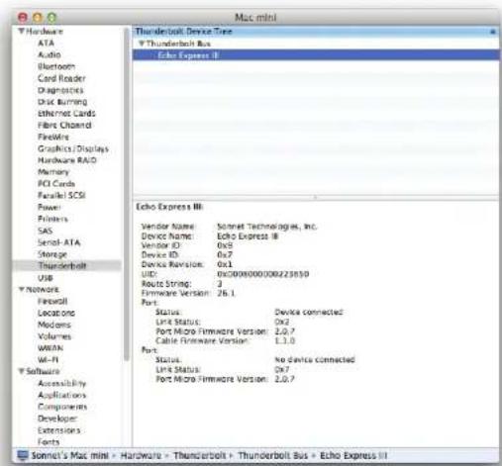Image resolution: width=502 pixels, height=466 pixels.
Task: Select Printers in the sidebar
Action: coord(52,219)
